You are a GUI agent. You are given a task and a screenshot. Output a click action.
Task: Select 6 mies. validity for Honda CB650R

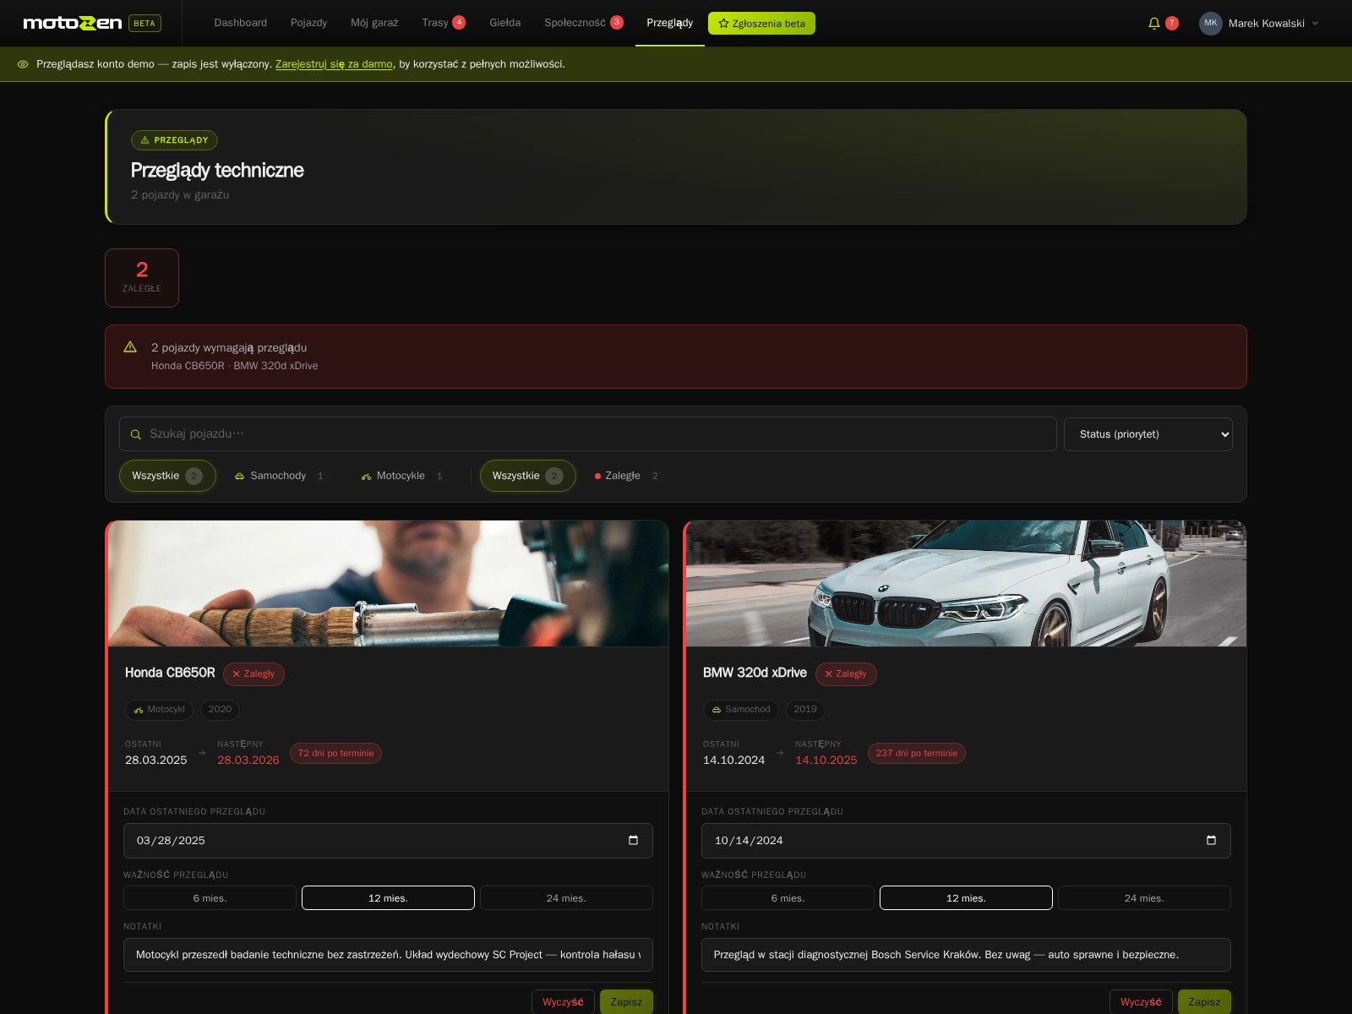pos(210,897)
